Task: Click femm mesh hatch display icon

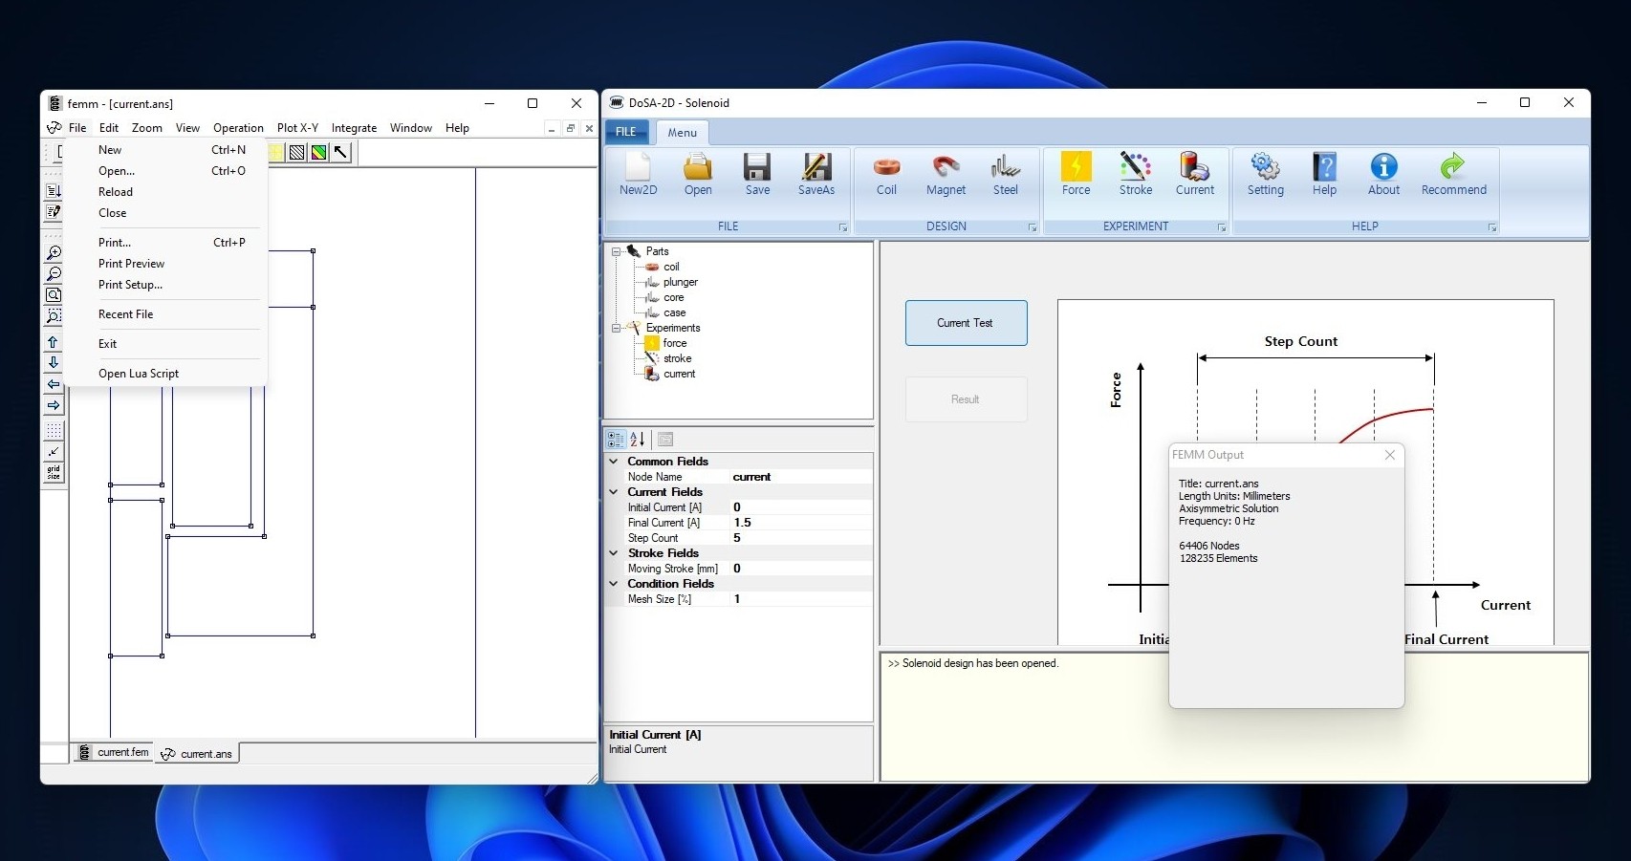Action: click(297, 152)
